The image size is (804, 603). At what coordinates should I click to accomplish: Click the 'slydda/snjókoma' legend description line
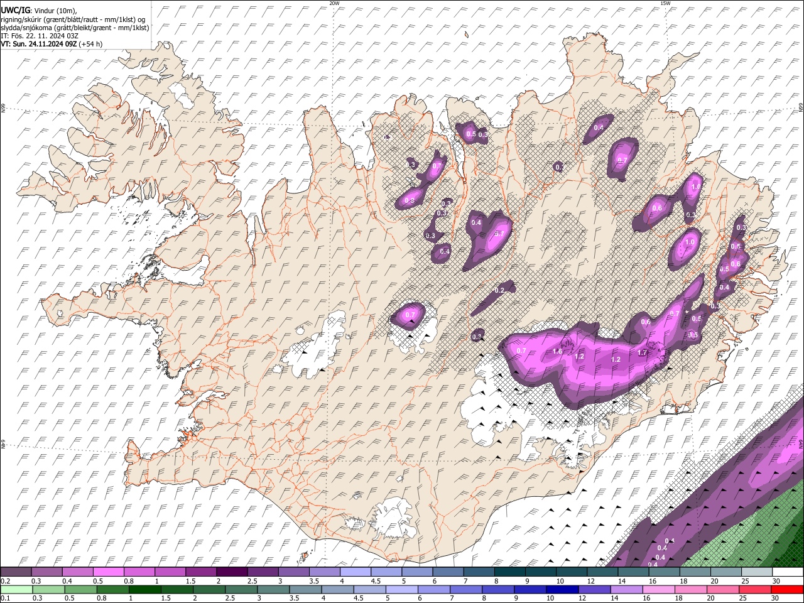75,27
